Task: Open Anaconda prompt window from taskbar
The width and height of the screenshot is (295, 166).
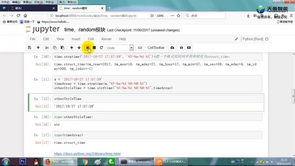Action: coord(135,162)
